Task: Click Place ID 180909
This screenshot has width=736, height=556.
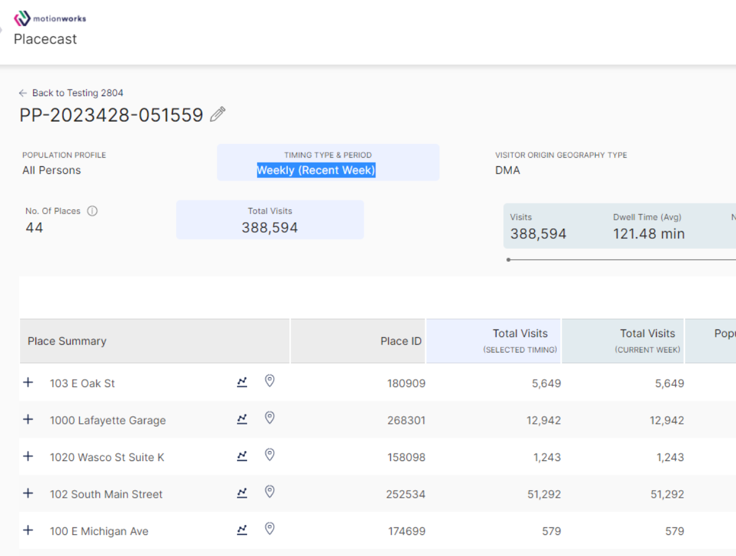Action: click(406, 383)
